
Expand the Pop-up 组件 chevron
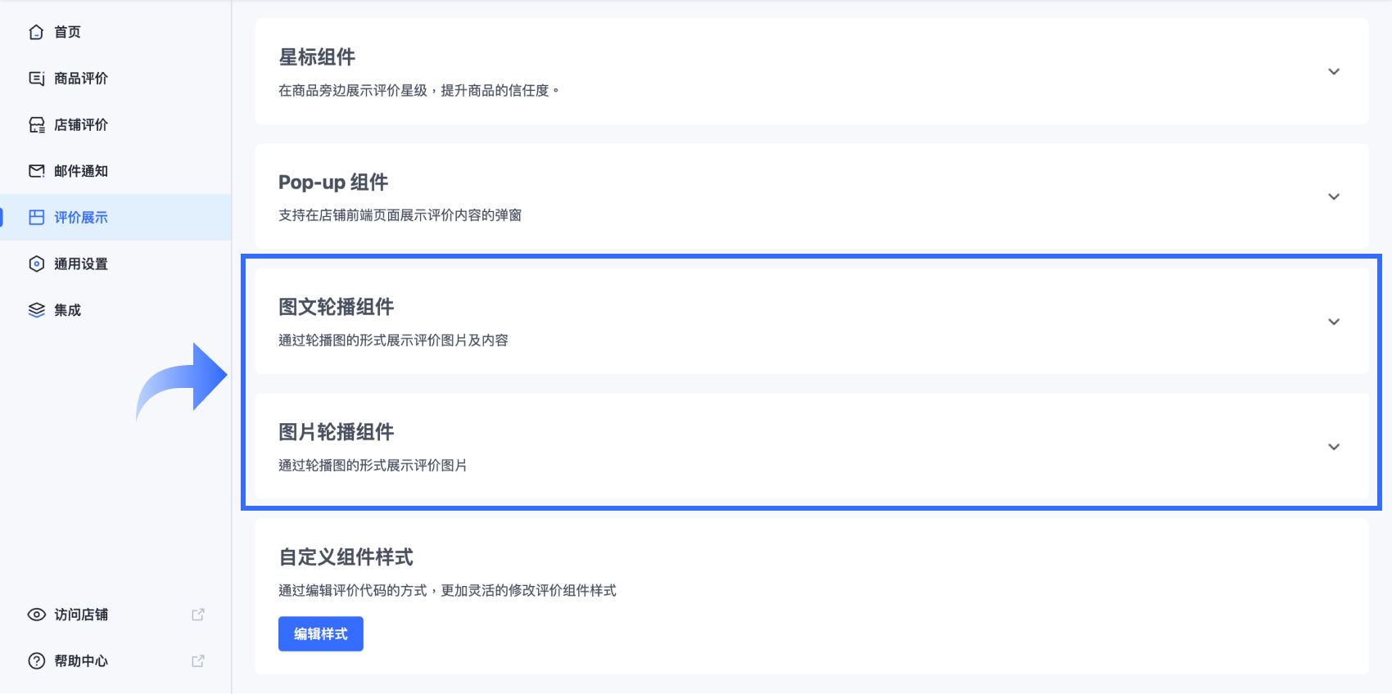coord(1334,197)
